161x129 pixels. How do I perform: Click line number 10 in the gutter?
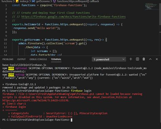click(x=5, y=40)
